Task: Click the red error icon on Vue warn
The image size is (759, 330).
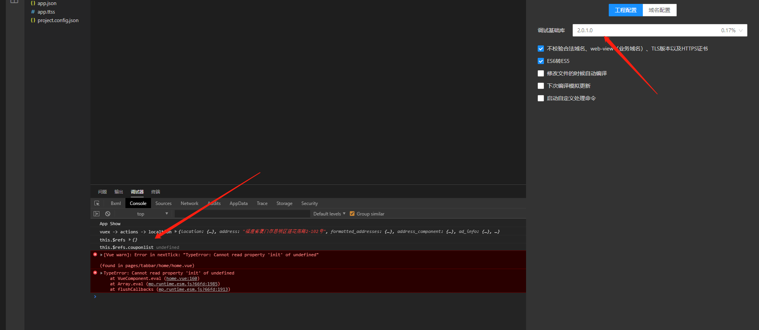Action: point(95,255)
